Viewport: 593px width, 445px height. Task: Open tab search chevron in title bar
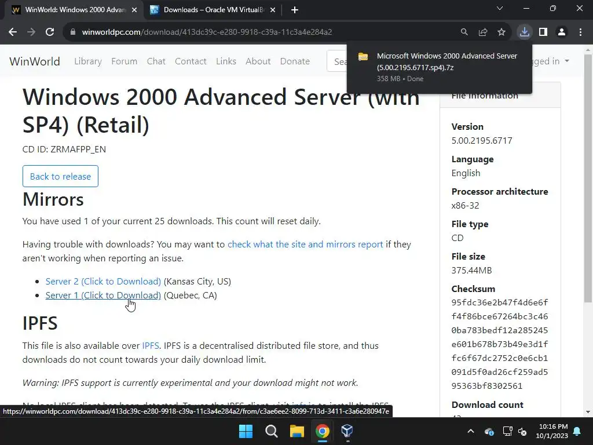click(x=500, y=8)
